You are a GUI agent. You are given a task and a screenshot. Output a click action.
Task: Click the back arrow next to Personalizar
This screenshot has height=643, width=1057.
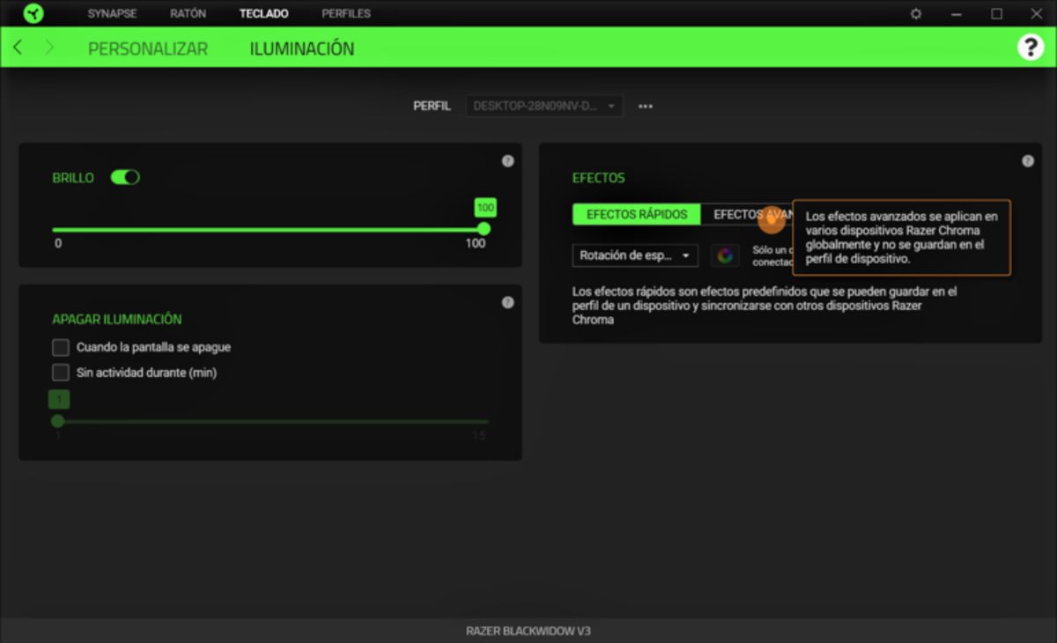[x=18, y=47]
